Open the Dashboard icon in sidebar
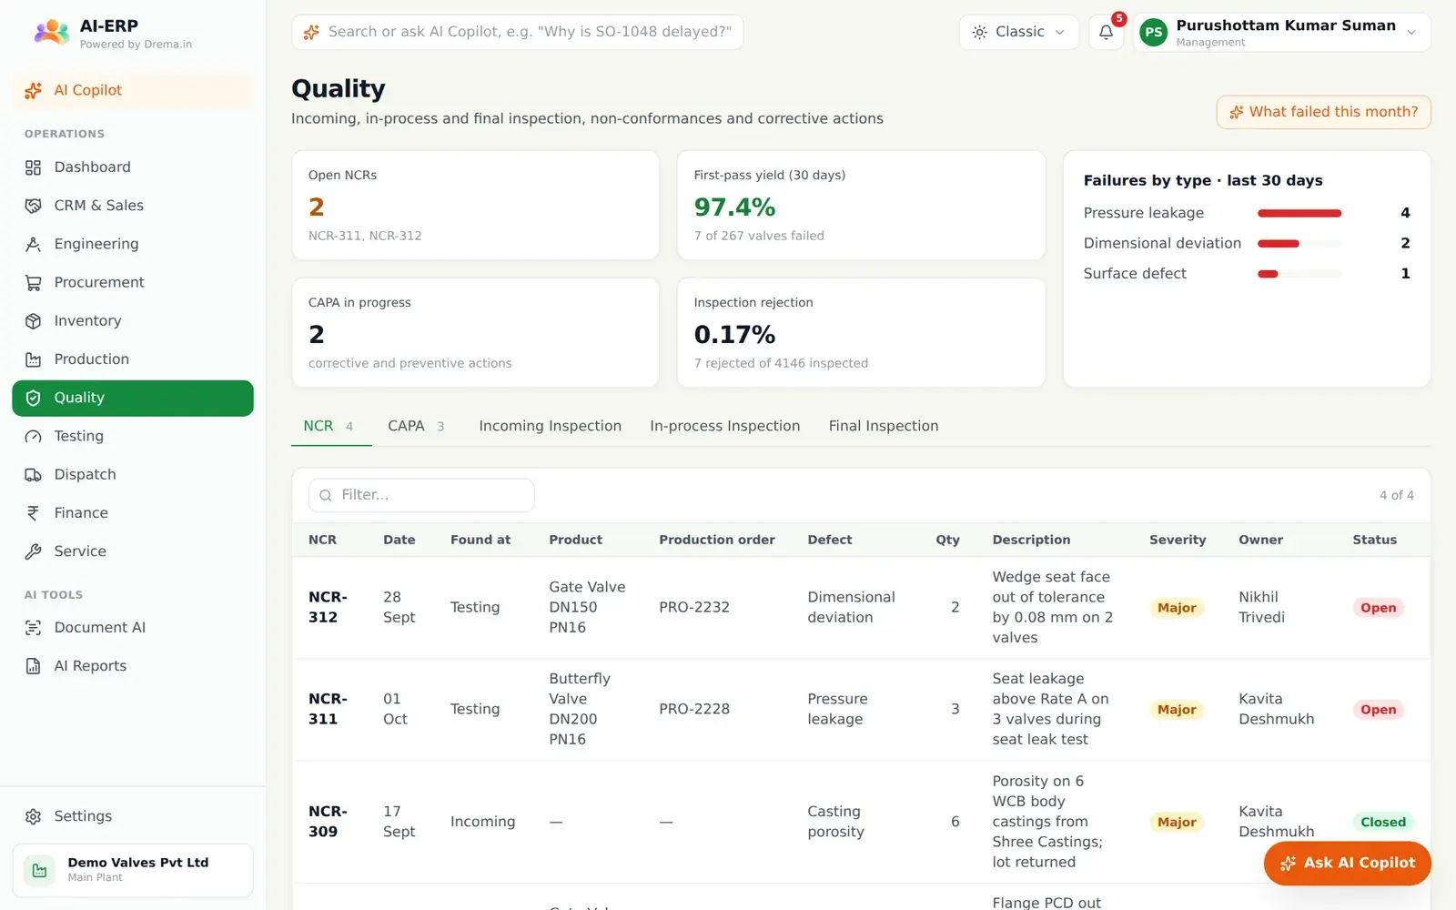 tap(34, 167)
